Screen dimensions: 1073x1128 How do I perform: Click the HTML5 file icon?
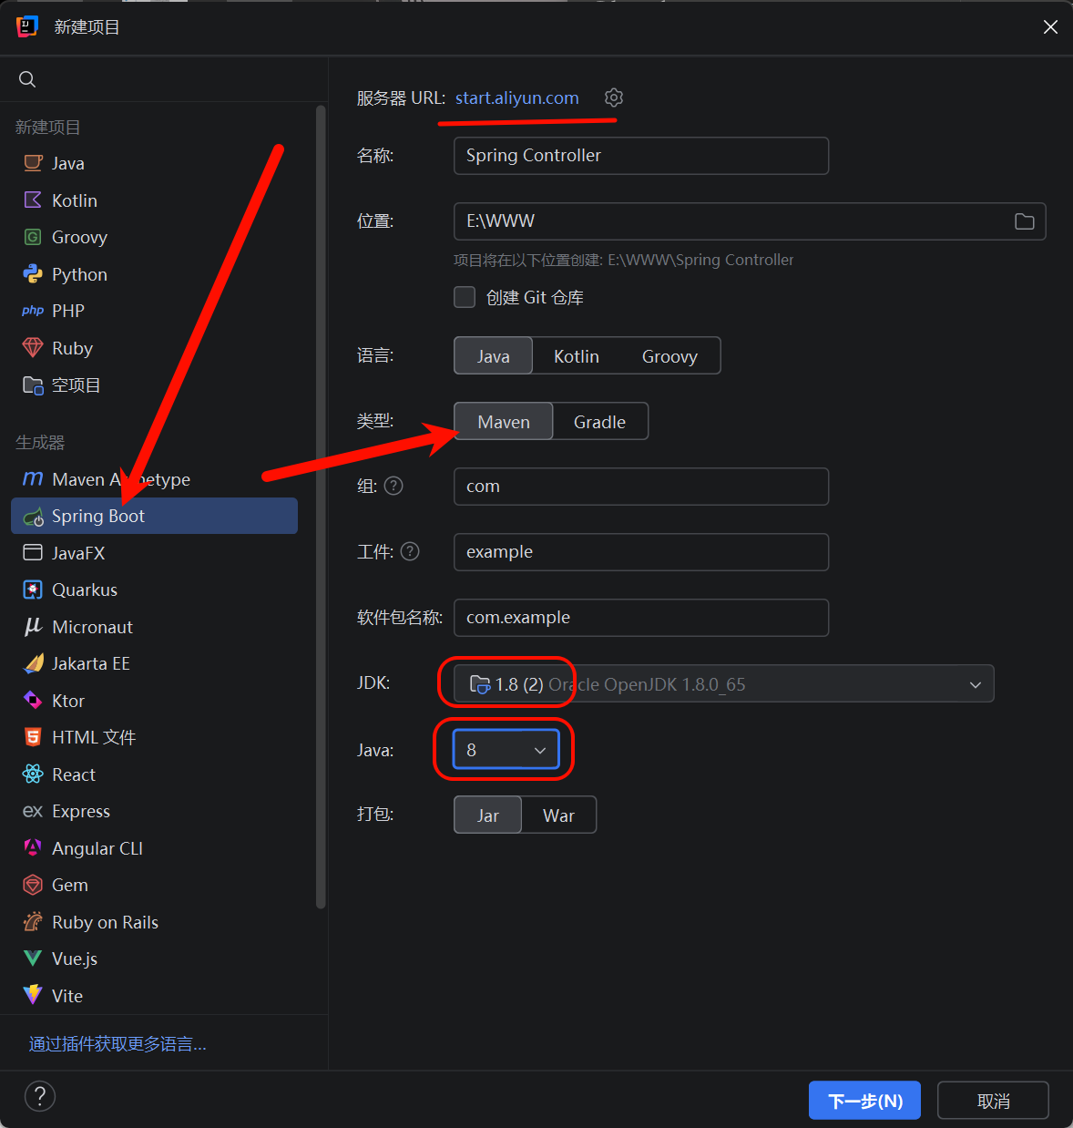pos(33,737)
